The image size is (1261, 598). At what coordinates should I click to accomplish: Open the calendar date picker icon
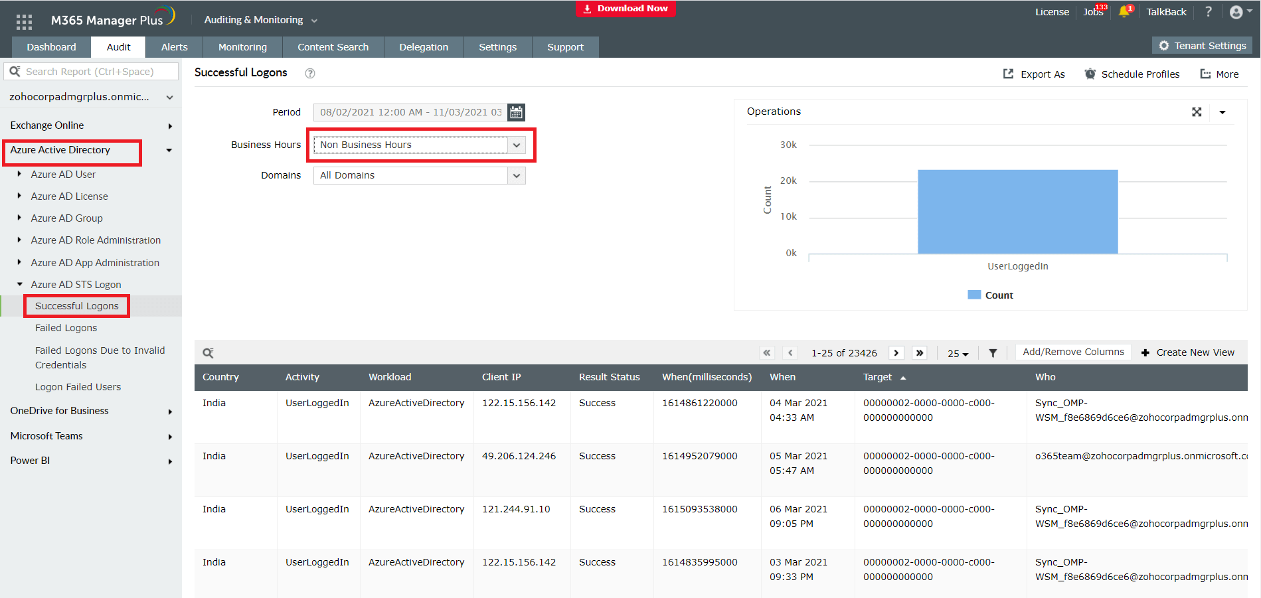click(x=516, y=112)
